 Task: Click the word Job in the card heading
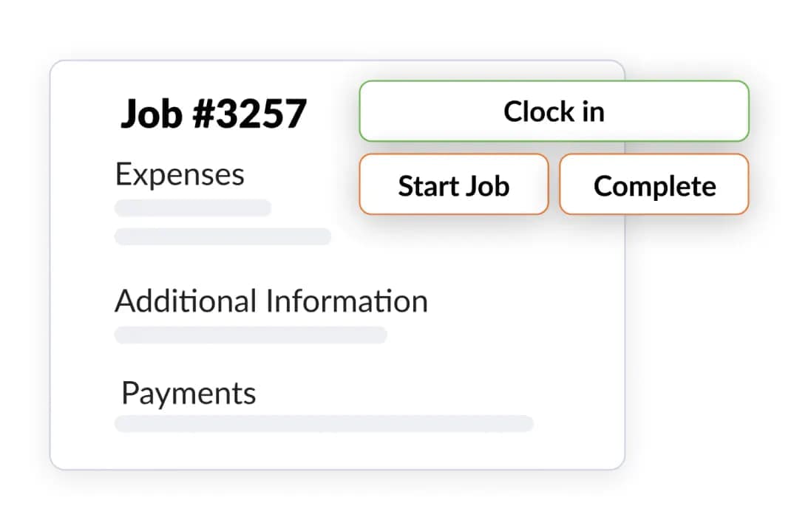click(x=151, y=114)
